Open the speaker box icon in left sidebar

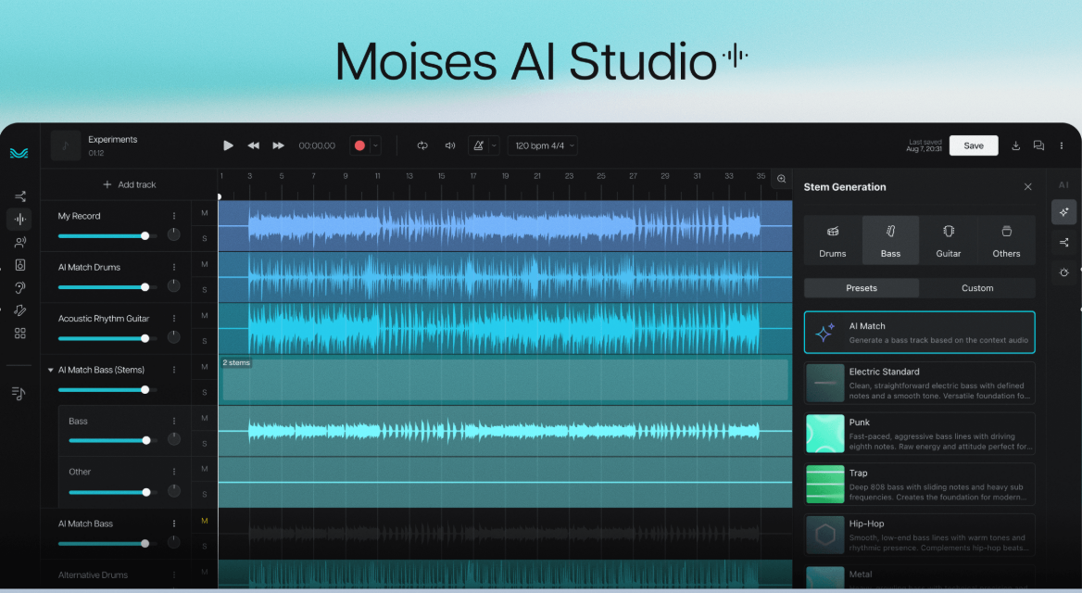tap(20, 265)
